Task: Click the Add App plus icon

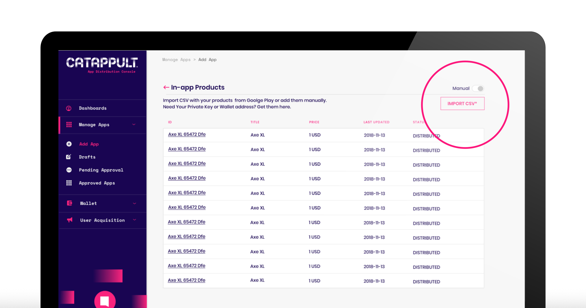Action: [x=69, y=144]
